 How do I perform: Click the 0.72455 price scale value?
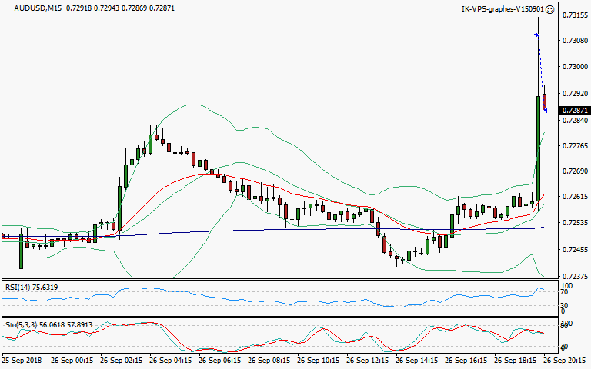click(x=575, y=250)
